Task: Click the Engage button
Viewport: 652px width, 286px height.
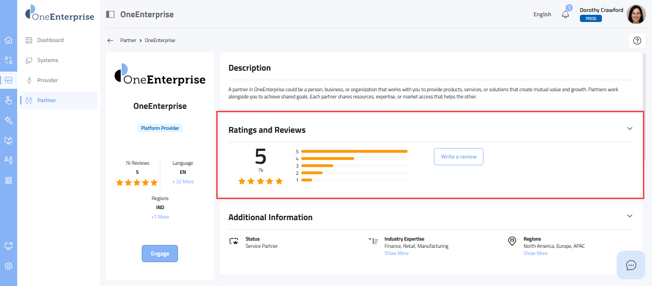Action: [x=160, y=254]
